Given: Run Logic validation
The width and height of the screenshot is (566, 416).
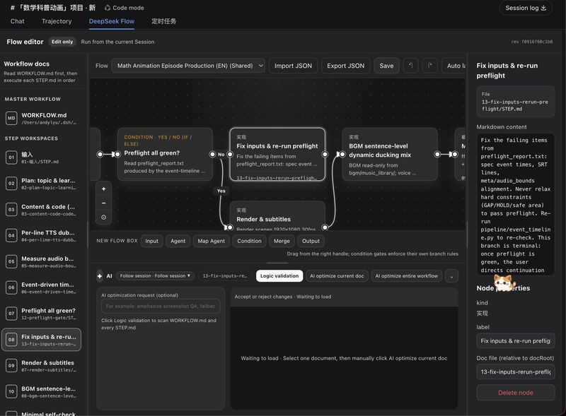Looking at the screenshot, I should click(279, 275).
